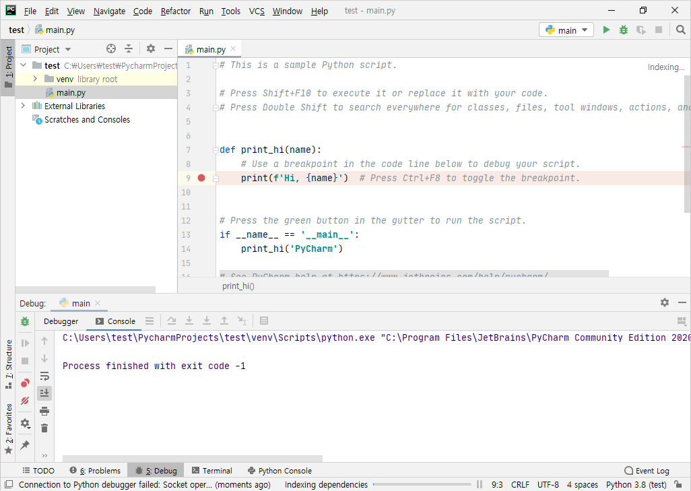Step over button in debugger toolbar
This screenshot has width=691, height=491.
(x=172, y=321)
